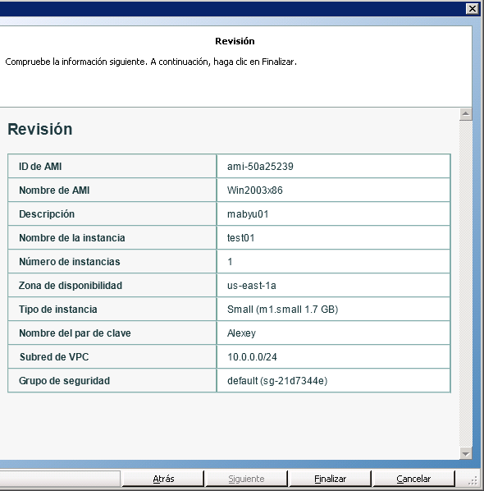This screenshot has width=484, height=491.
Task: Close the dialog with the X button
Action: pyautogui.click(x=473, y=8)
